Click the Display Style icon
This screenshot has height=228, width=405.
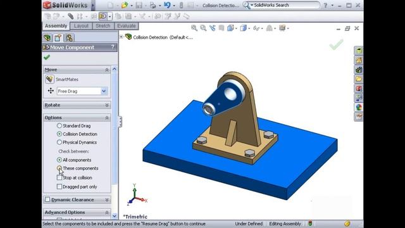coord(243,28)
